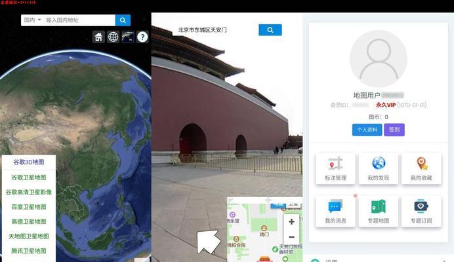Click the 地图用户 username text
The height and width of the screenshot is (262, 454).
point(367,96)
